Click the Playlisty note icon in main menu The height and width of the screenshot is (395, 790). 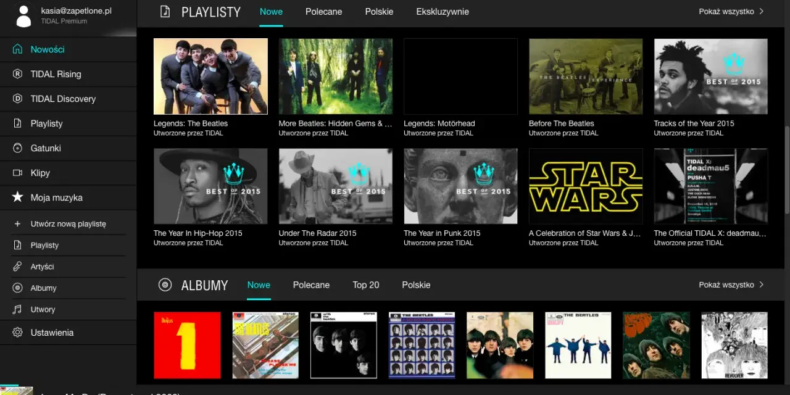tap(18, 123)
